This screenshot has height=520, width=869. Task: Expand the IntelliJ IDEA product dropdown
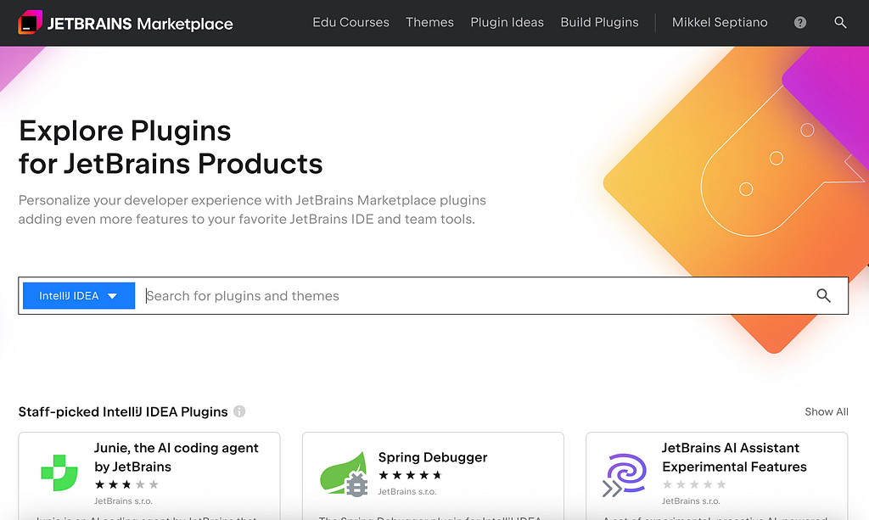coord(79,296)
